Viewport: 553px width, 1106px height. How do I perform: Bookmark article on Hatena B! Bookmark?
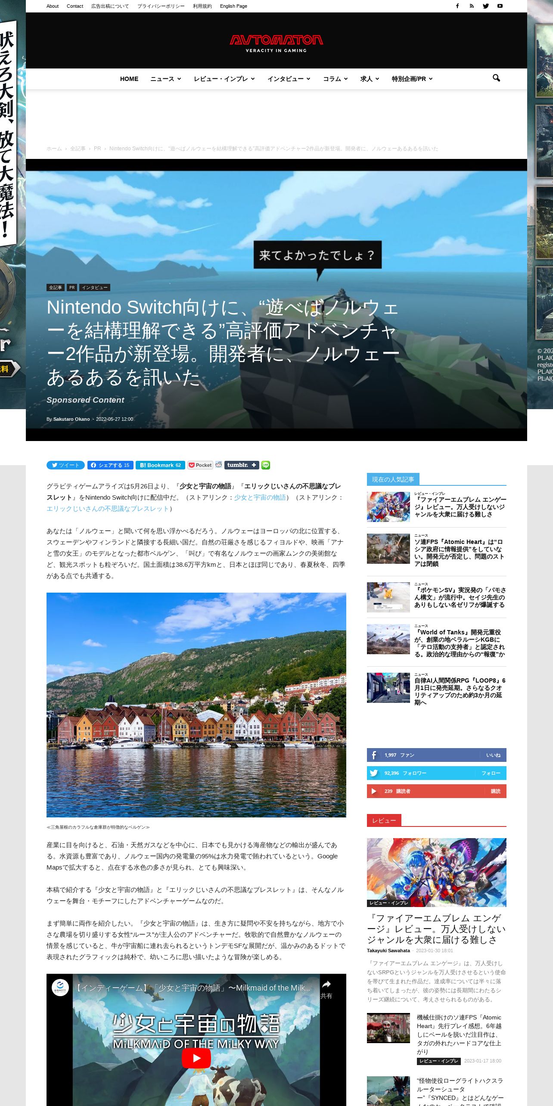point(160,465)
